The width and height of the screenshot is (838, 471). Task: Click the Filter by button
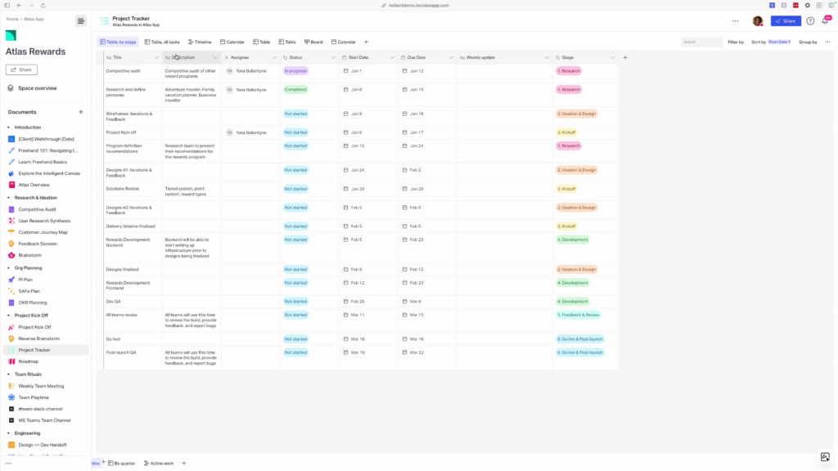(736, 42)
